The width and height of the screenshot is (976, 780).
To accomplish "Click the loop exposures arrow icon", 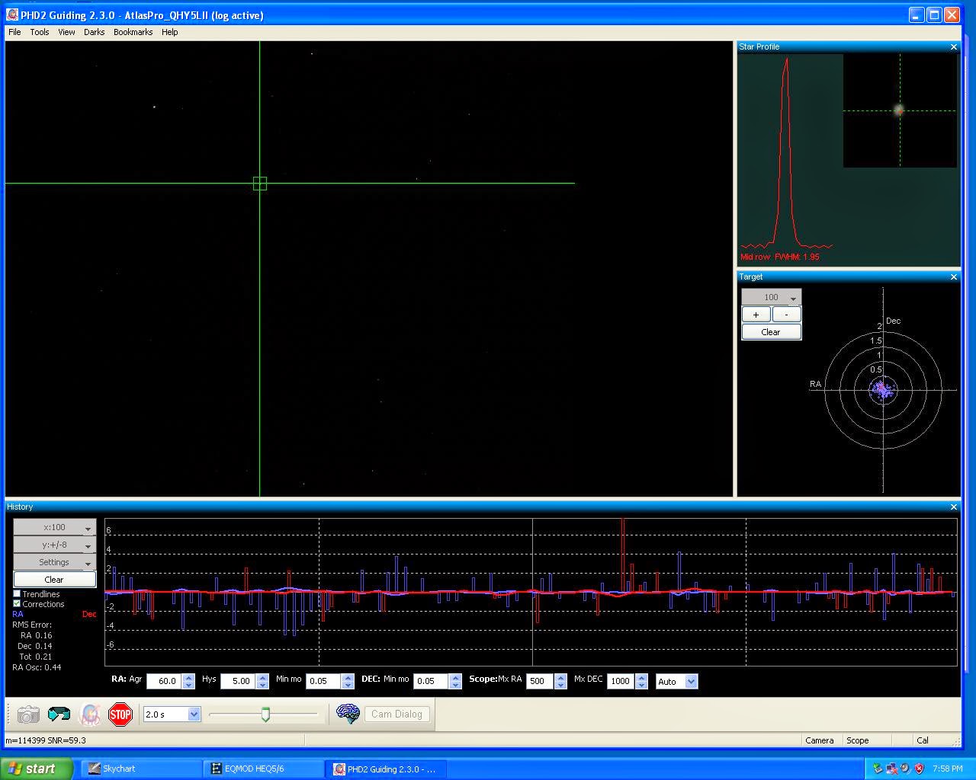I will pos(59,714).
